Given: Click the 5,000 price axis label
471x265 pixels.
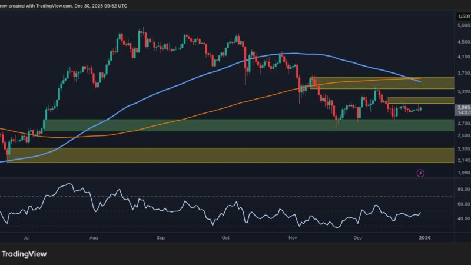Looking at the screenshot, I should click(x=464, y=25).
